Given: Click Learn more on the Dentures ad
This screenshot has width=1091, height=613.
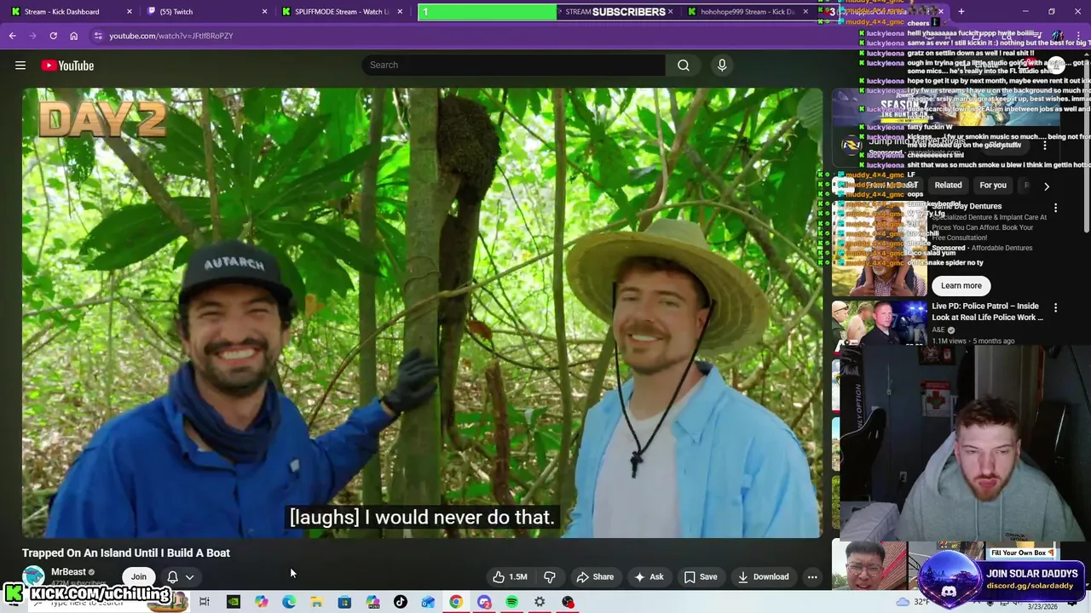Looking at the screenshot, I should pyautogui.click(x=961, y=285).
